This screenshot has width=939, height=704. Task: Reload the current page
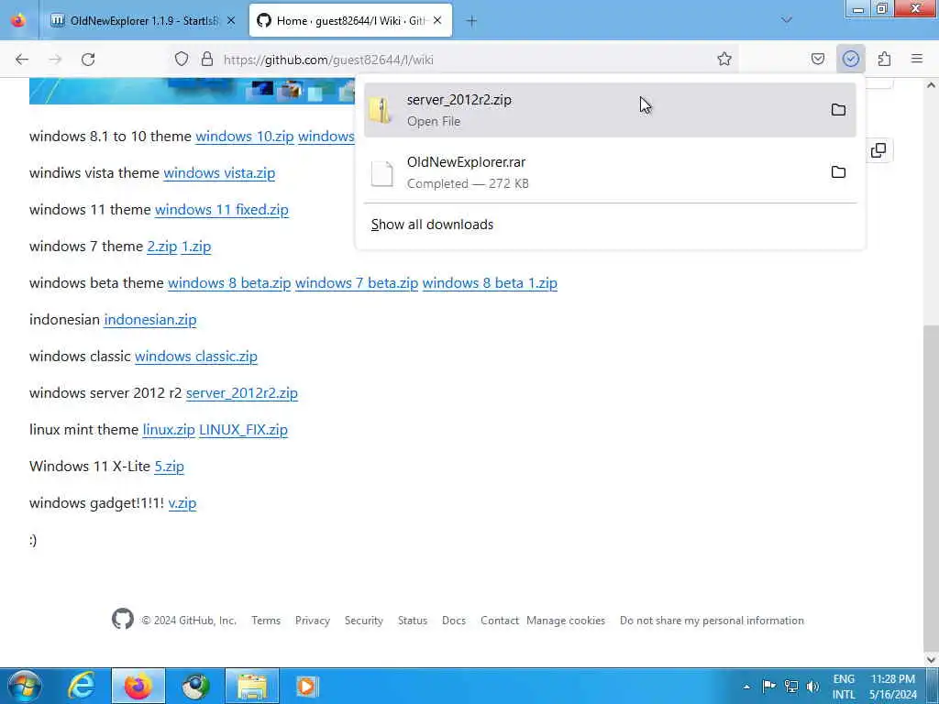click(88, 60)
